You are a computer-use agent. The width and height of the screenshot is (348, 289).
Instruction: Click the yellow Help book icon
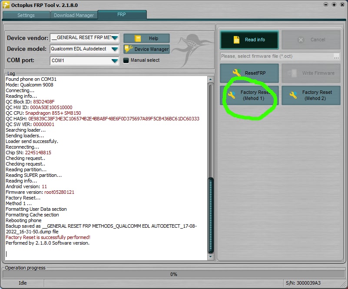pos(138,39)
